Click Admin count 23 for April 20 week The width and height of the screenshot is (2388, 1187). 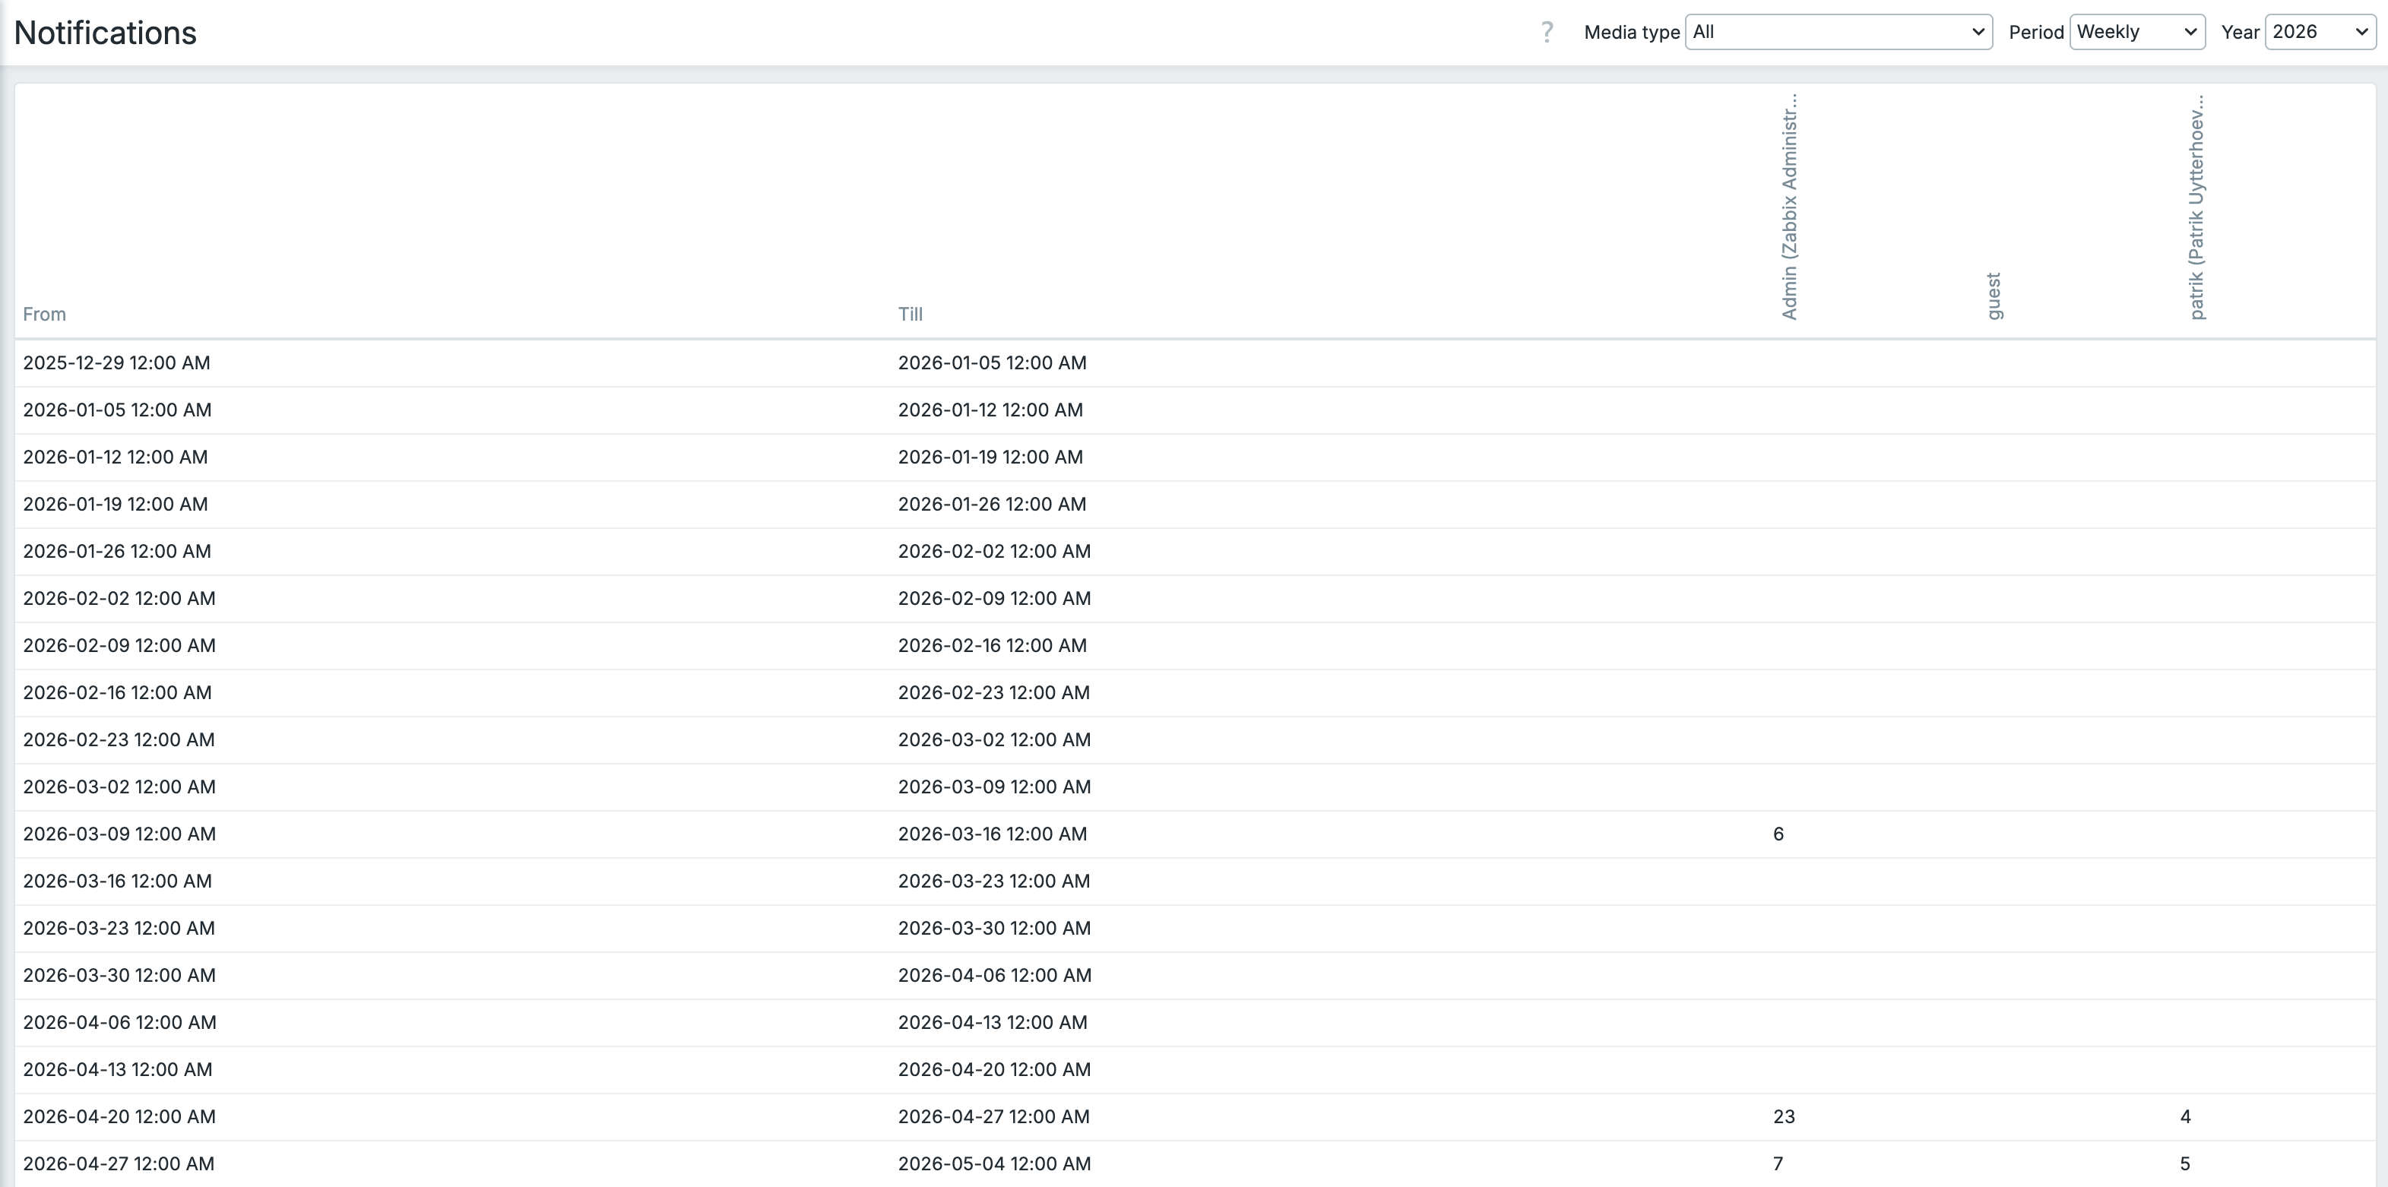1784,1118
